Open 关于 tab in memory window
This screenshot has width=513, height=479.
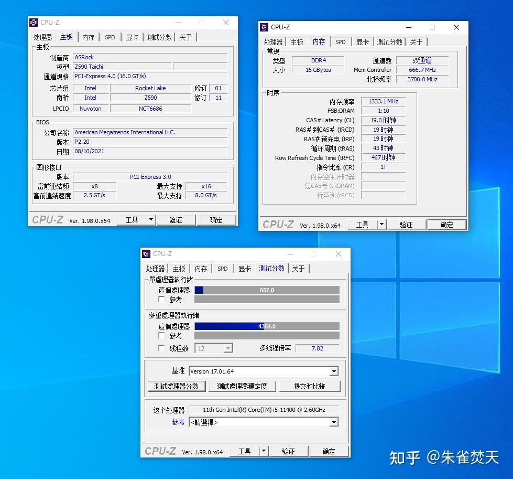click(x=416, y=42)
